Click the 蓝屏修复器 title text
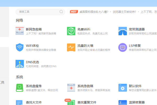This screenshot has width=157, height=105. click(137, 102)
